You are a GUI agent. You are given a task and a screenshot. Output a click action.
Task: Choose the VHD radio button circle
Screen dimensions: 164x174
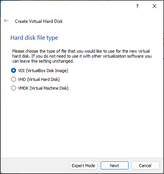click(13, 79)
